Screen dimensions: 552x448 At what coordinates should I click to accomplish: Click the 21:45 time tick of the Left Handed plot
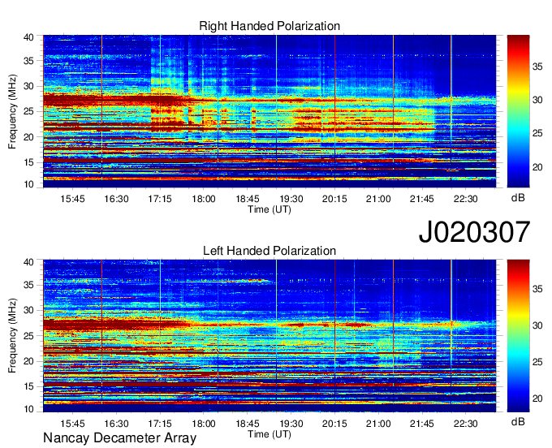point(422,424)
